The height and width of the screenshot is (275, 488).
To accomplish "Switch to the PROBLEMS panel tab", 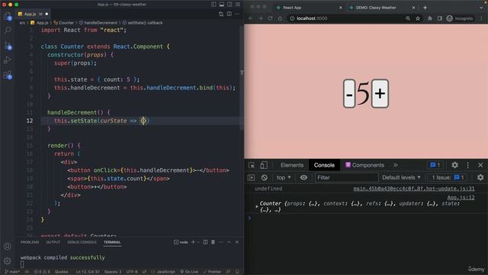I will tap(30, 242).
